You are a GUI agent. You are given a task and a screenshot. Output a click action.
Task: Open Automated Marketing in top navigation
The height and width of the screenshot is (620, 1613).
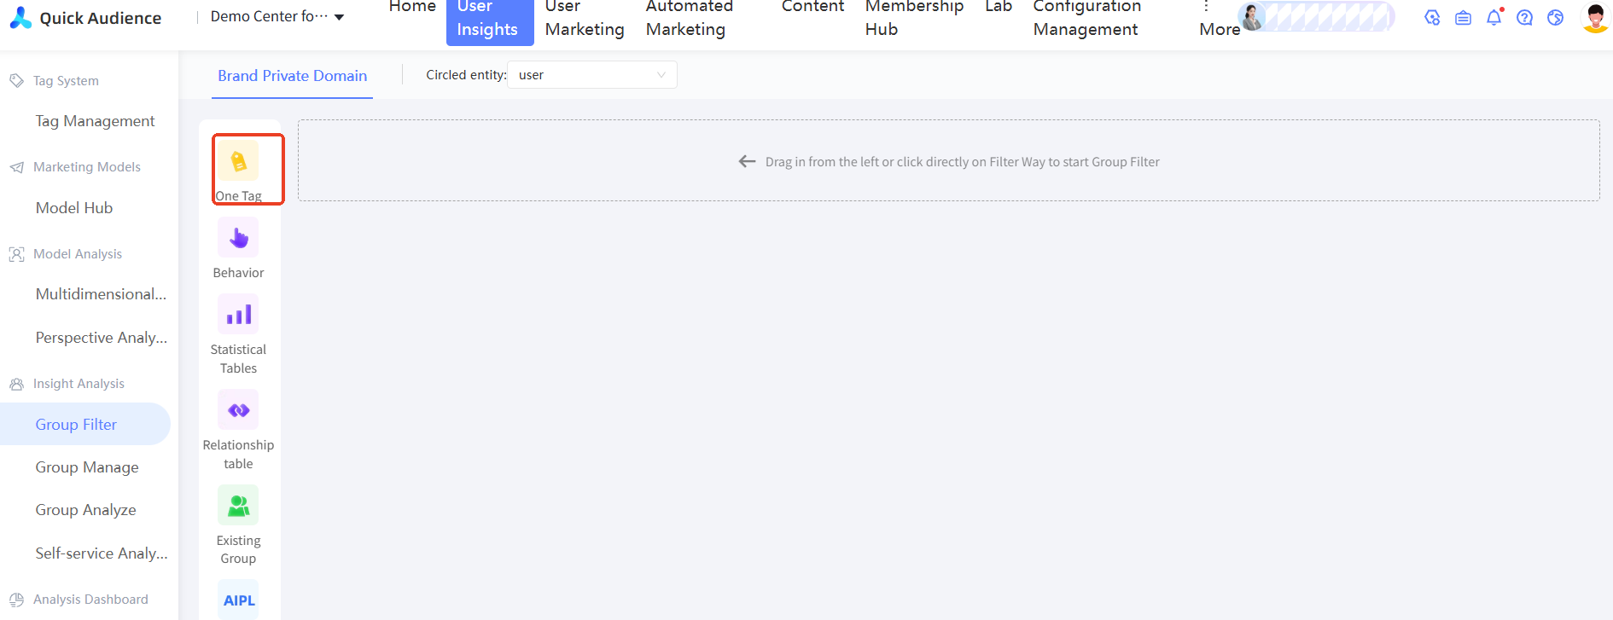tap(689, 18)
